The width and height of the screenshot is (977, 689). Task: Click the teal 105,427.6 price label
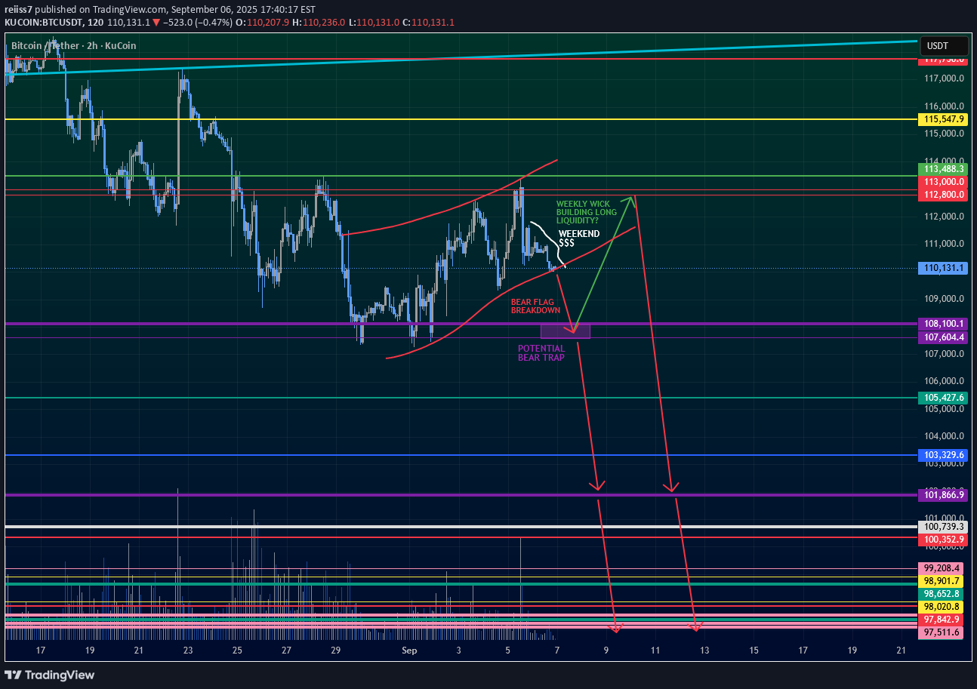click(x=942, y=398)
